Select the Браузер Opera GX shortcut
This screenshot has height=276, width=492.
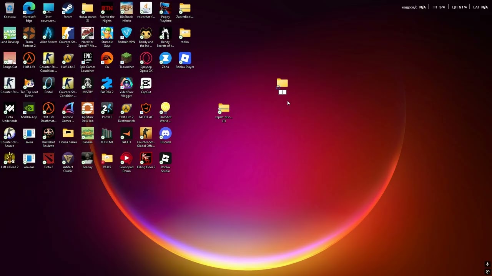pyautogui.click(x=146, y=58)
